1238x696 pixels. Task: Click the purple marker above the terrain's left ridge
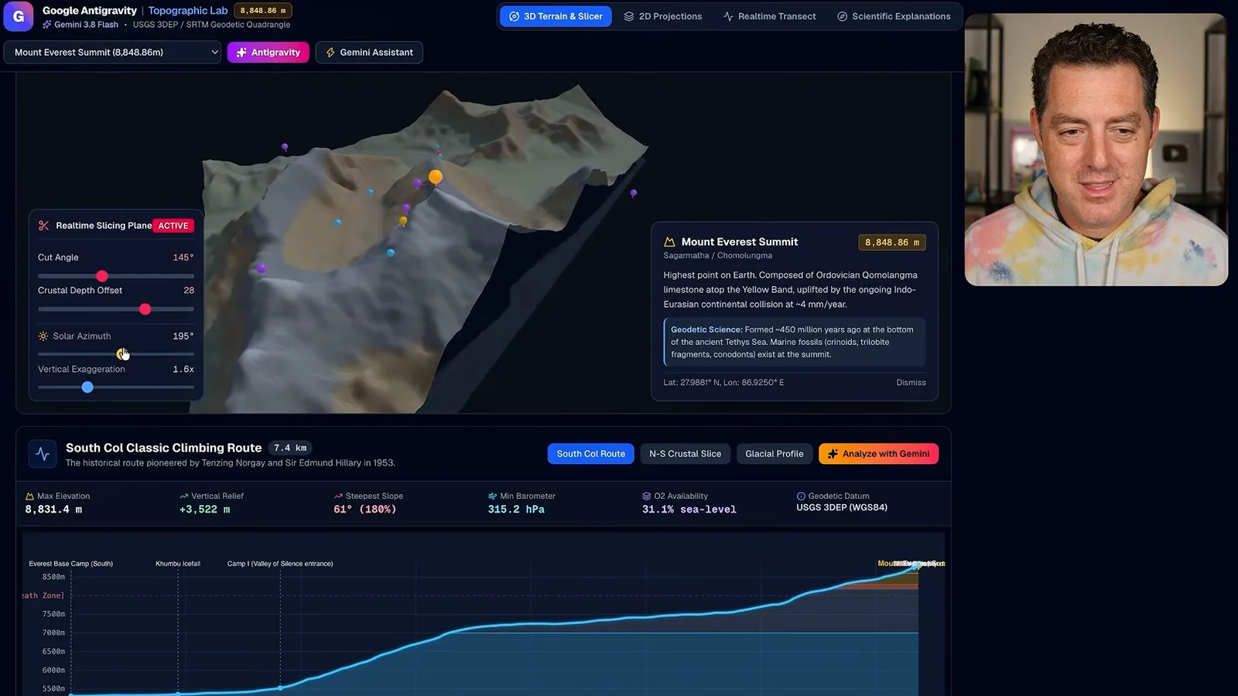pos(285,147)
